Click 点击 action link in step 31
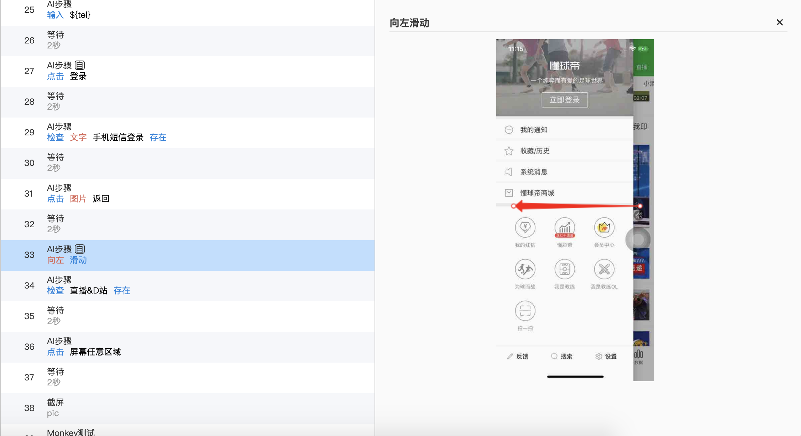The height and width of the screenshot is (436, 801). pos(55,199)
